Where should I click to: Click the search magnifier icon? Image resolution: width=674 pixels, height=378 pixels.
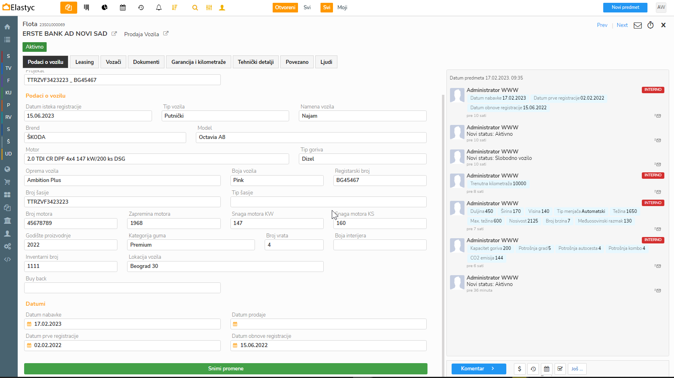click(x=195, y=8)
